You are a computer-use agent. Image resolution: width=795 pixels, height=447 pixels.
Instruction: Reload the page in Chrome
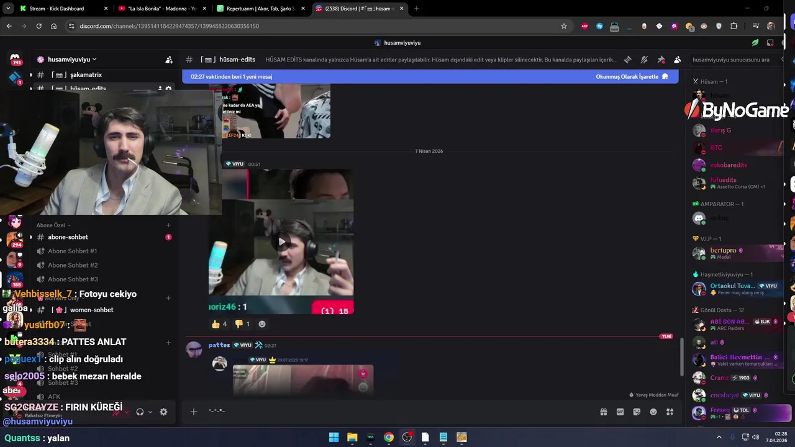tap(39, 26)
